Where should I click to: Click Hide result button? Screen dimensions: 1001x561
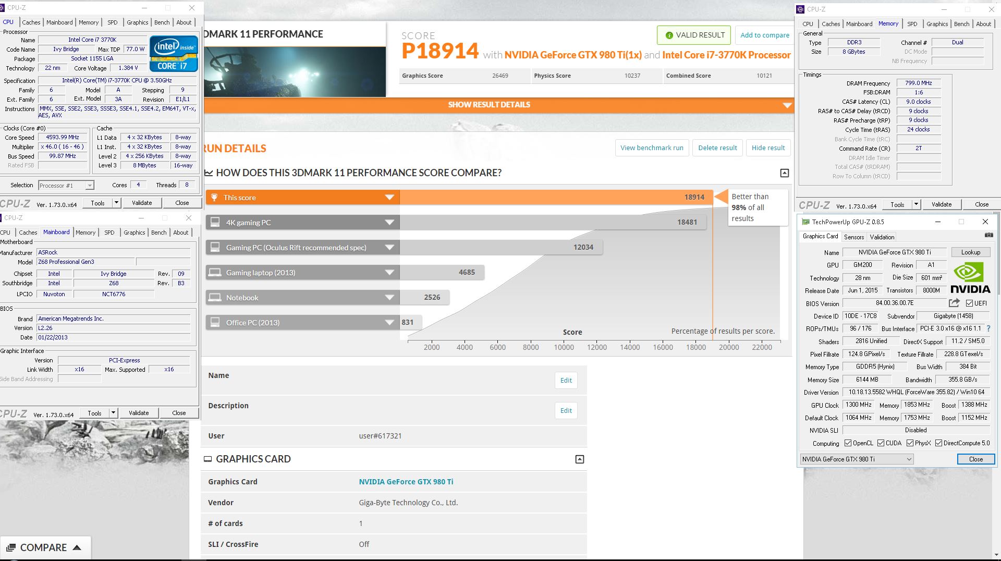(x=768, y=148)
